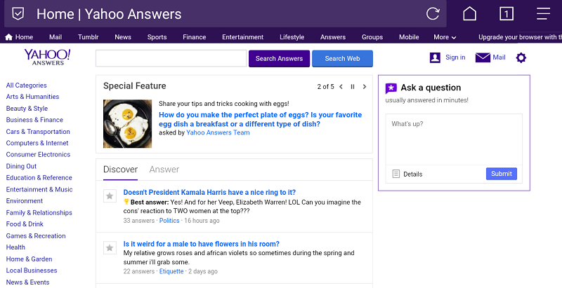Open Arts & Humanities category
562x288 pixels.
pyautogui.click(x=32, y=97)
